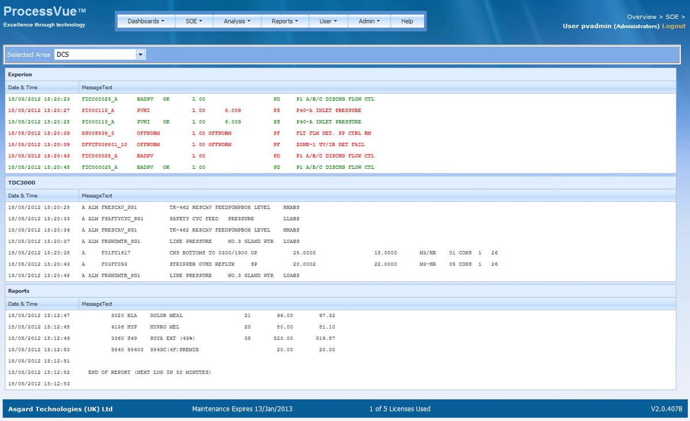Viewport: 690px width, 421px height.
Task: Open the User menu
Action: tap(328, 21)
